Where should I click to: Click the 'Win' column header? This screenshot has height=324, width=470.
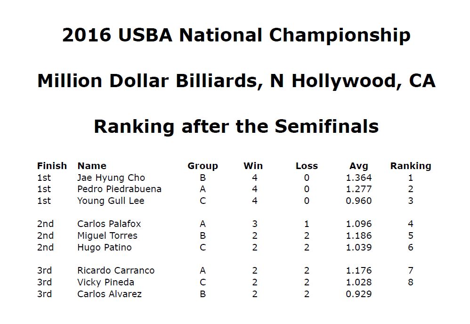tap(253, 166)
